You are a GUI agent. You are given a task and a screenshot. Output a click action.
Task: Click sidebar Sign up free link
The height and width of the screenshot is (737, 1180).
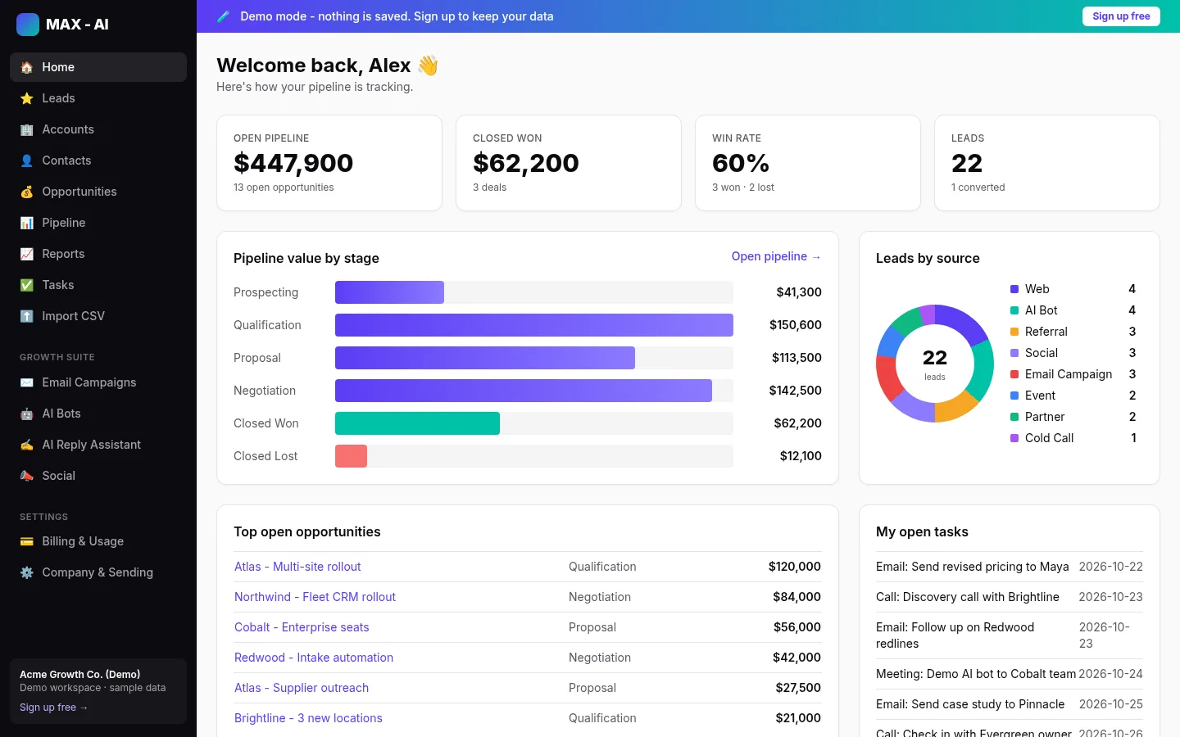(53, 708)
